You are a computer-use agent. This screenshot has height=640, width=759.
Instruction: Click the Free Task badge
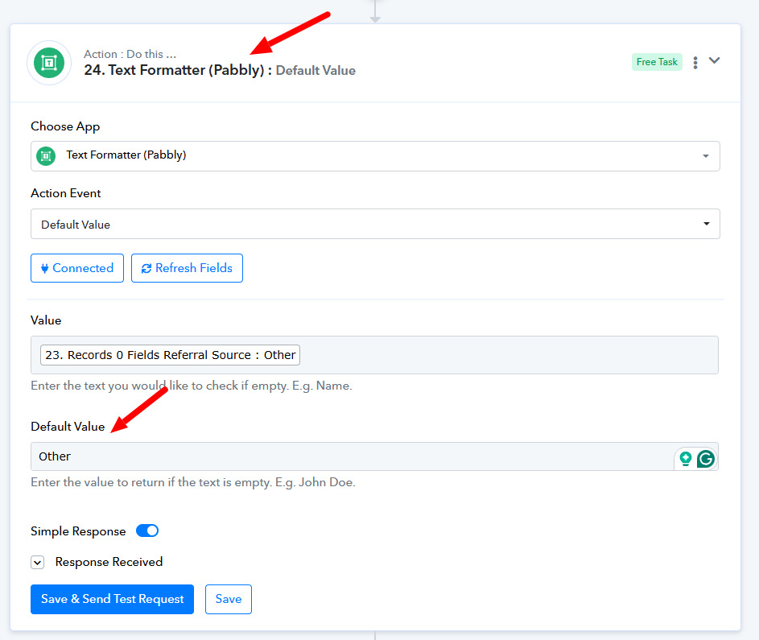click(657, 62)
